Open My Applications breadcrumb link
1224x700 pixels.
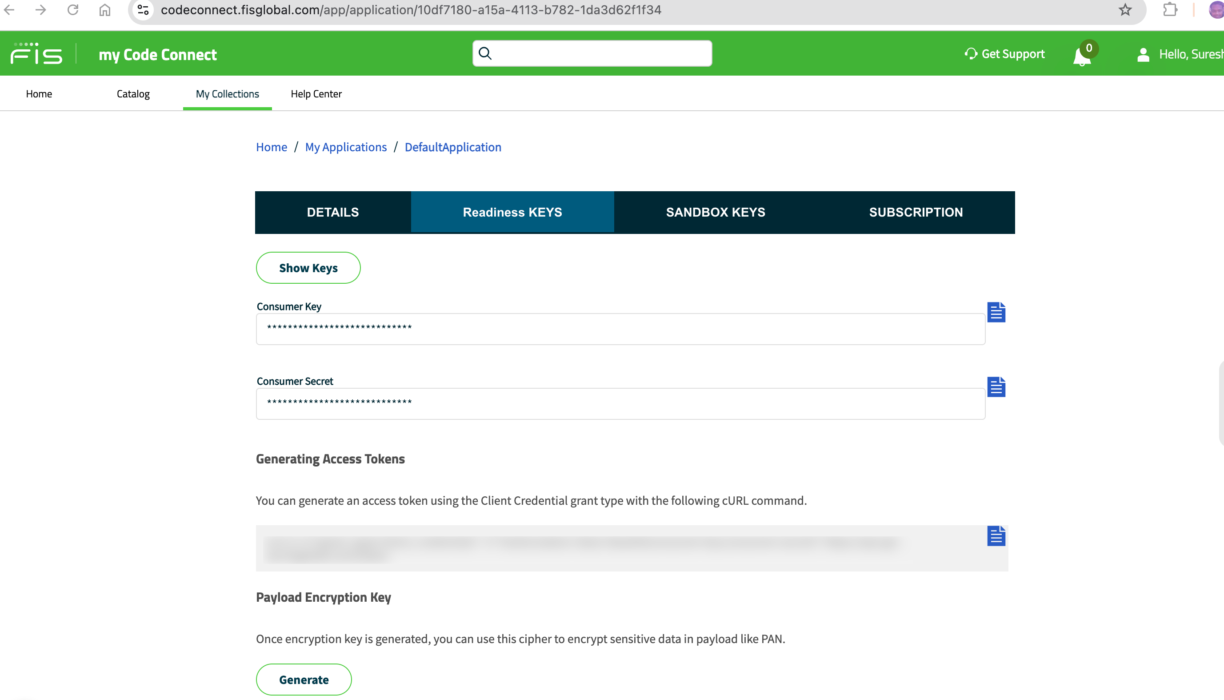click(x=345, y=147)
